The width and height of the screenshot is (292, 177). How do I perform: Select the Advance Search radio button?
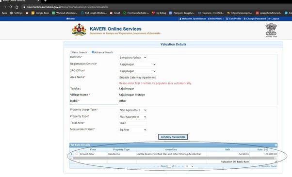(93, 52)
